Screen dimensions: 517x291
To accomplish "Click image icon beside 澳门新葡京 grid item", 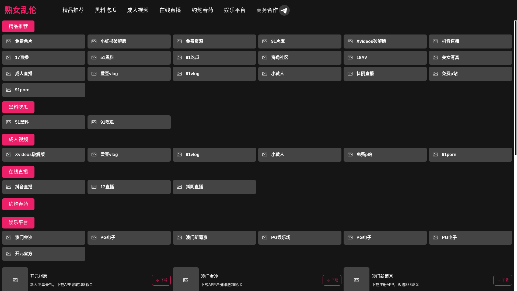I will tap(179, 237).
